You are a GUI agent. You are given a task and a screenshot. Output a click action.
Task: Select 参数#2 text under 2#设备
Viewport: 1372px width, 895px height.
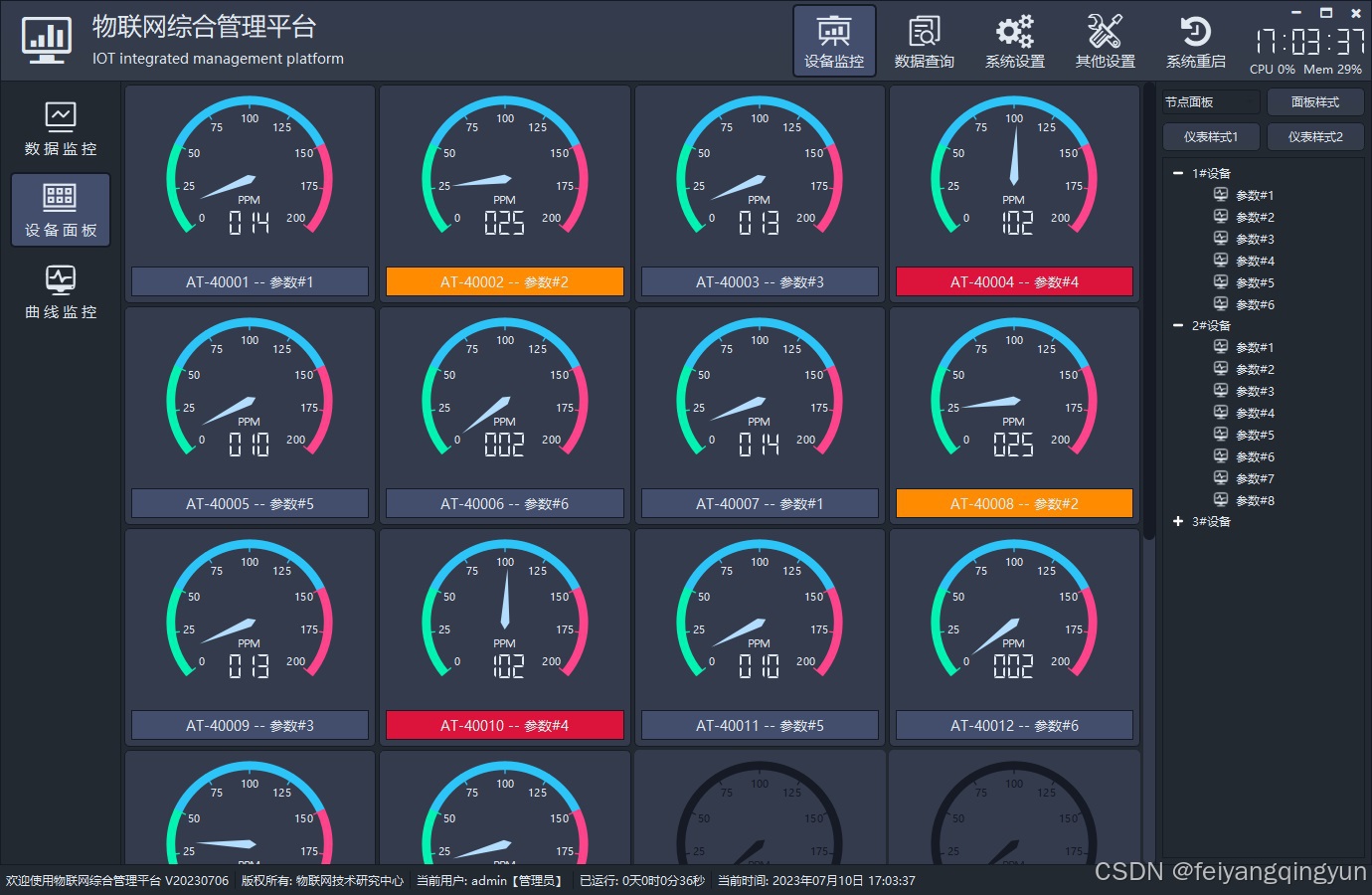point(1255,369)
